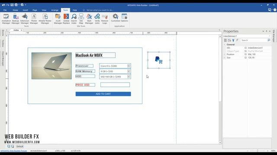
Task: Open the HDD dropdown on canvas
Action: (129, 77)
